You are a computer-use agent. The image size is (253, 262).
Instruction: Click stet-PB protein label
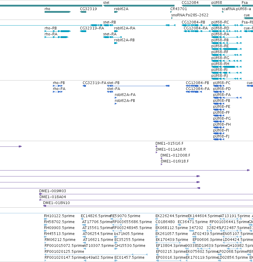pyautogui.click(x=113, y=83)
